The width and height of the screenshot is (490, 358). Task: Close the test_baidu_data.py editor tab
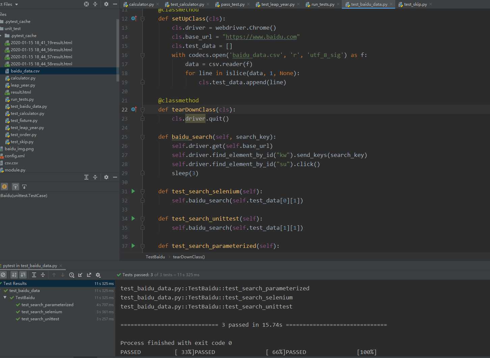pos(391,4)
